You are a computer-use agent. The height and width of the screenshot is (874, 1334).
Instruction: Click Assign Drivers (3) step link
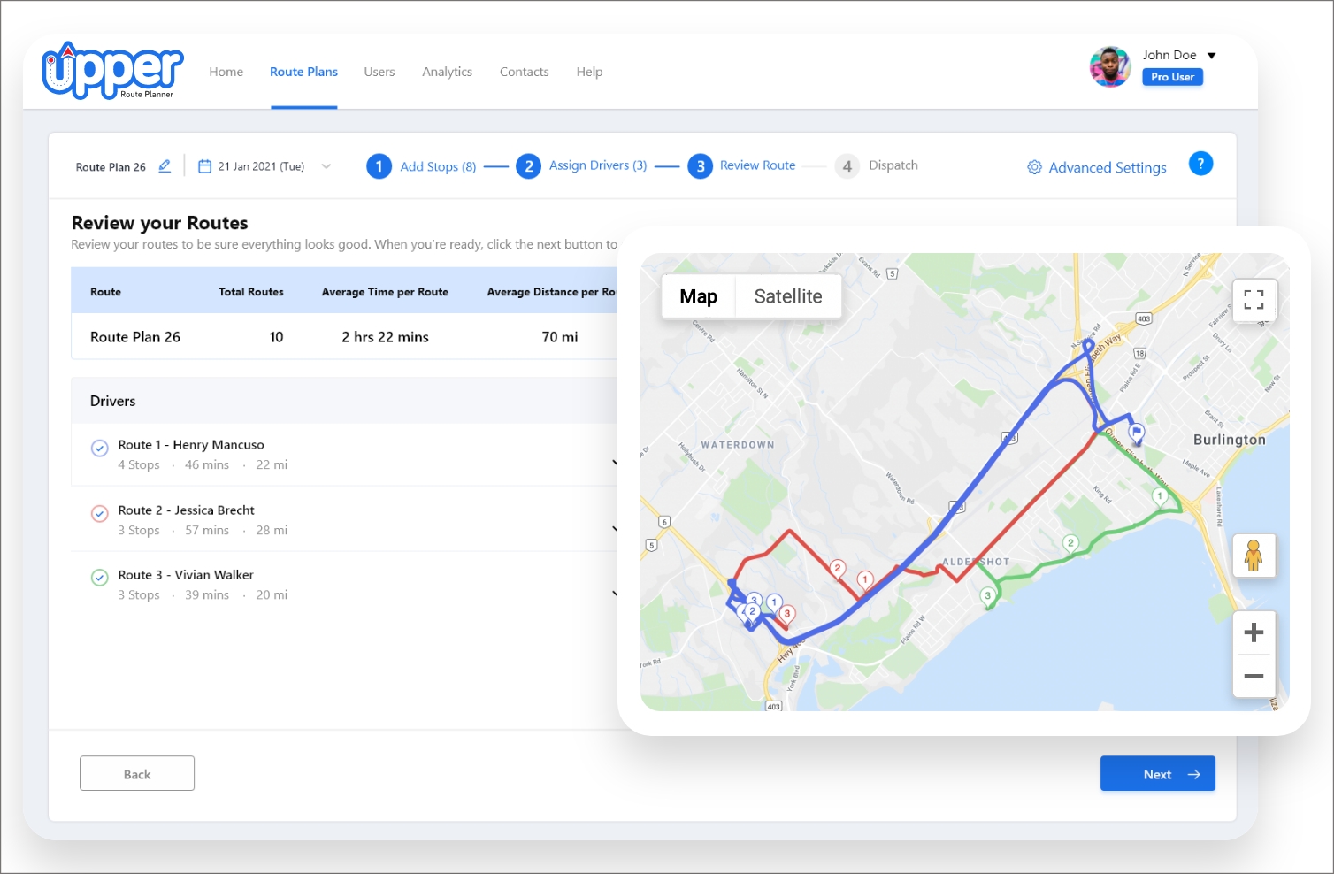[598, 165]
